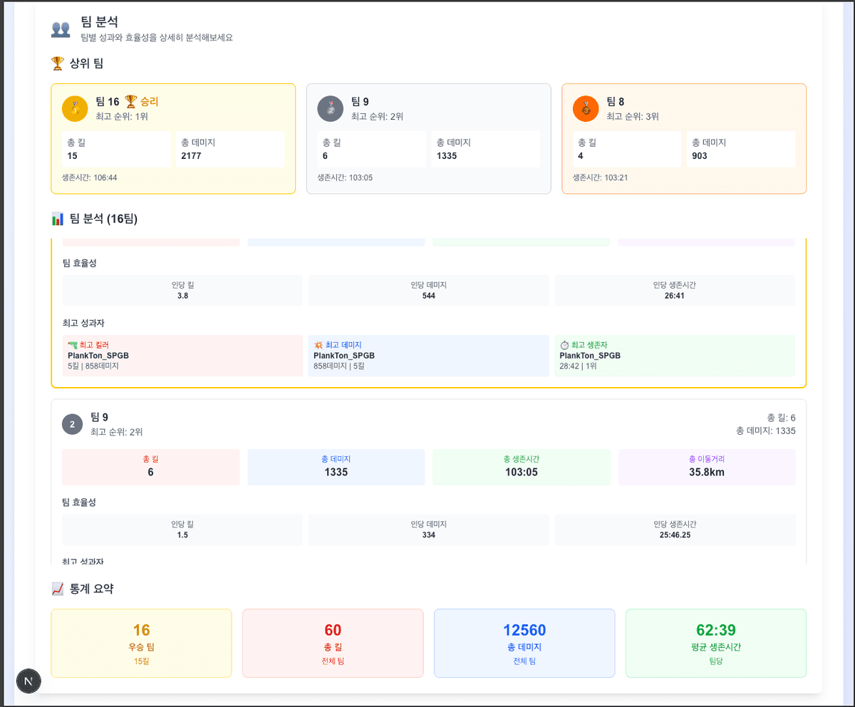
Task: Open the 우승 팀 summary card
Action: click(141, 643)
